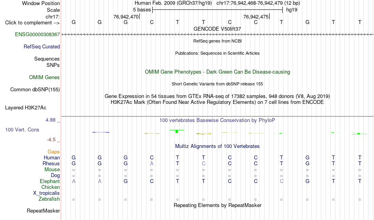Select the X_tropicalis species label
The width and height of the screenshot is (374, 220).
tap(46, 193)
